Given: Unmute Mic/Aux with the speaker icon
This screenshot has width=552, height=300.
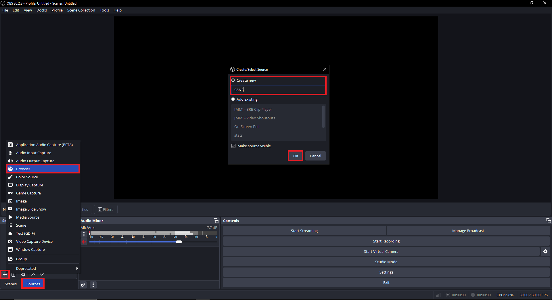Looking at the screenshot, I should pyautogui.click(x=84, y=242).
